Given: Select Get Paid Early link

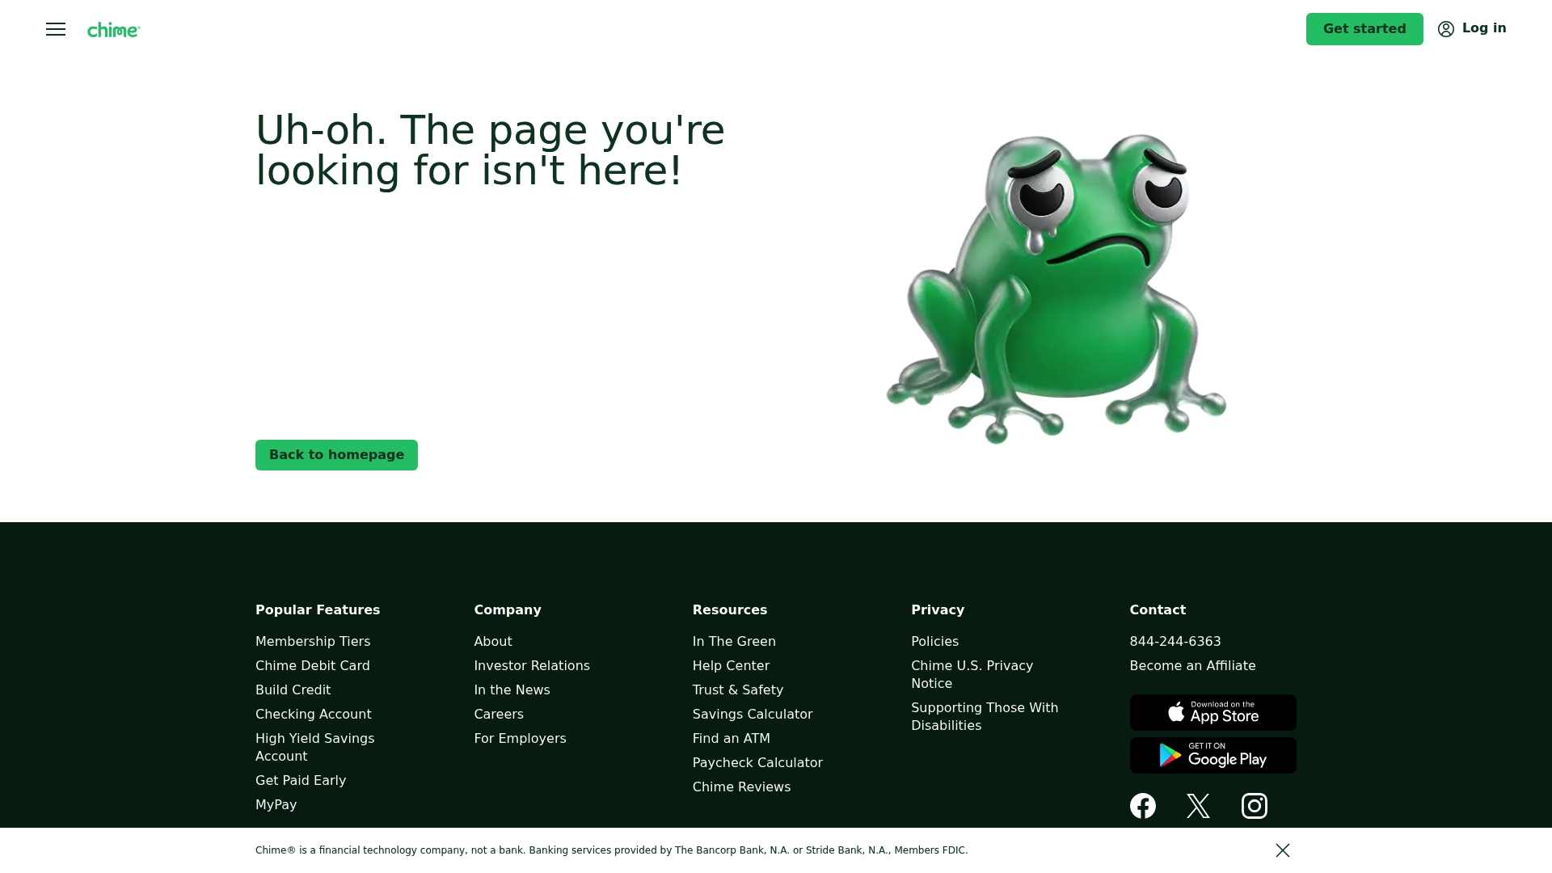Looking at the screenshot, I should pos(301,781).
